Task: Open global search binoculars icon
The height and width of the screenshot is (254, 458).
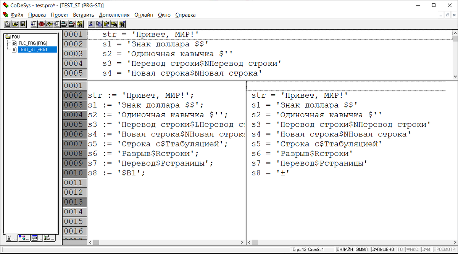Action: 80,24
